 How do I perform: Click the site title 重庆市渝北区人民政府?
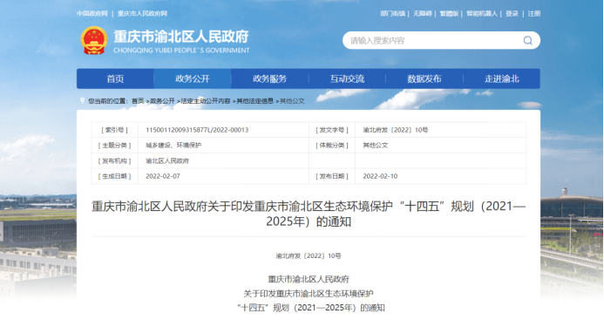coord(181,37)
